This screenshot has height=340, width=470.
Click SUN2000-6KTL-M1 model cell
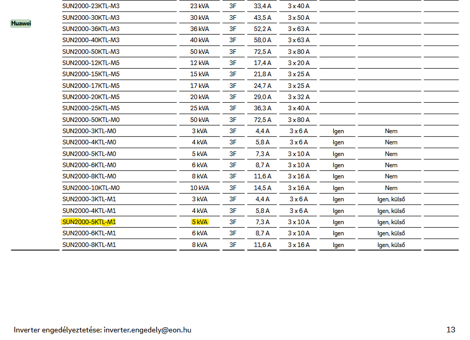click(89, 233)
